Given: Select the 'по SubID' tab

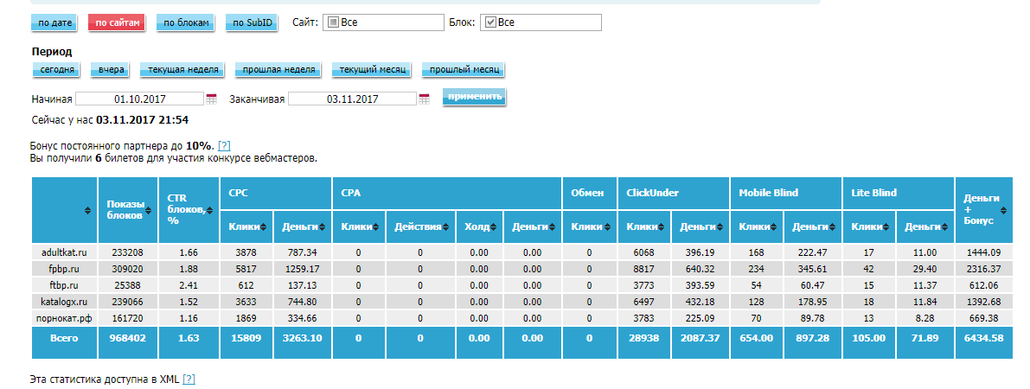Looking at the screenshot, I should click(x=252, y=23).
